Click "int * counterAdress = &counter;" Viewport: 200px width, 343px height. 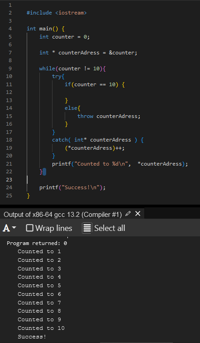pyautogui.click(x=88, y=53)
